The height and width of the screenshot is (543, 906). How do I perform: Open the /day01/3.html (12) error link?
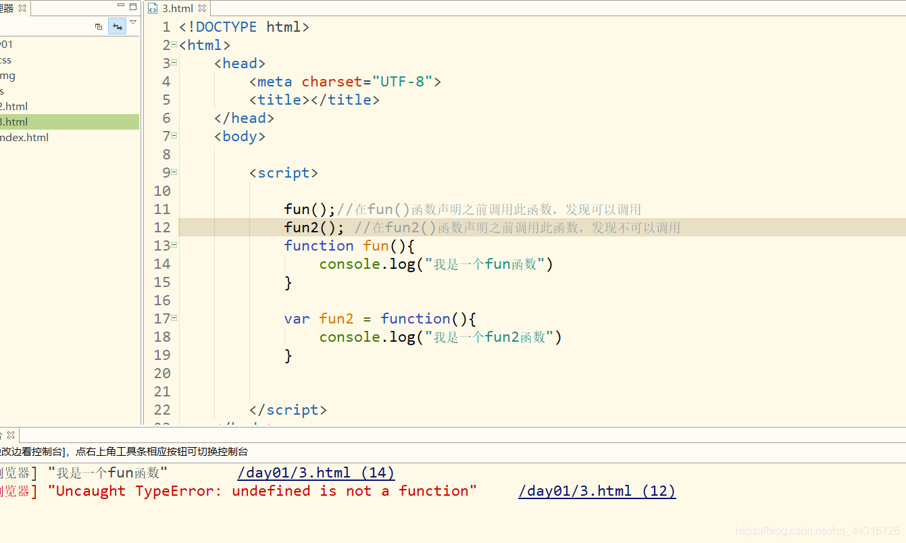pos(597,491)
